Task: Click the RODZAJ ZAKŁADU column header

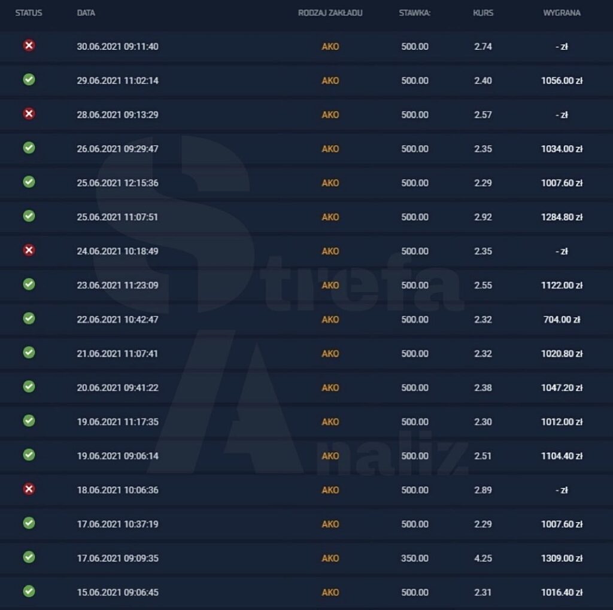Action: 330,13
